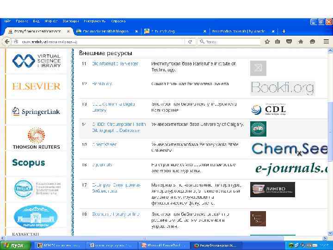This screenshot has width=333, height=250.
Task: Click the ChemXSeer logo image
Action: pos(289,149)
